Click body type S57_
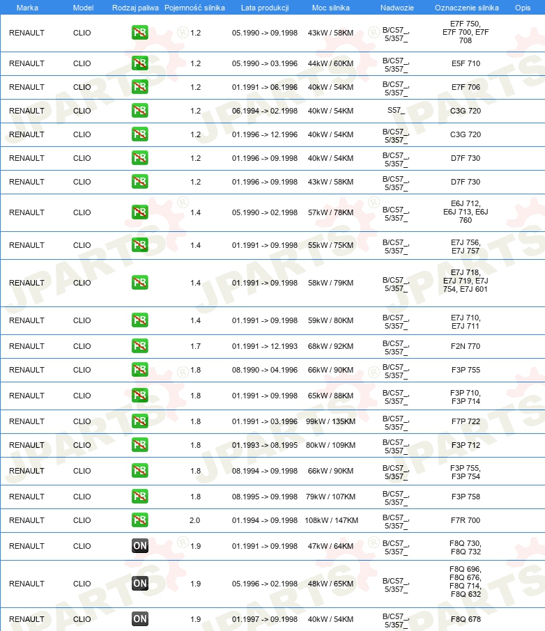Screen dimensions: 545x631 [396, 110]
